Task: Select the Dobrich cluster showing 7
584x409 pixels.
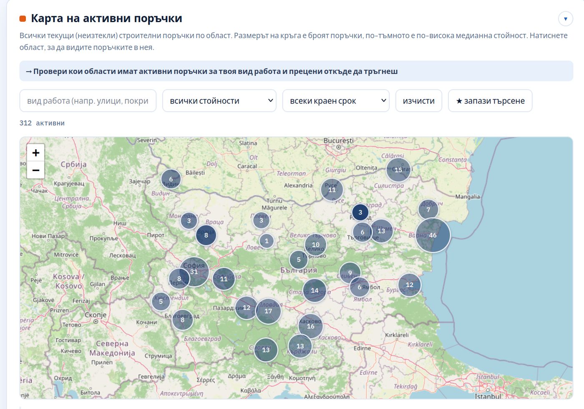Action: [x=428, y=210]
